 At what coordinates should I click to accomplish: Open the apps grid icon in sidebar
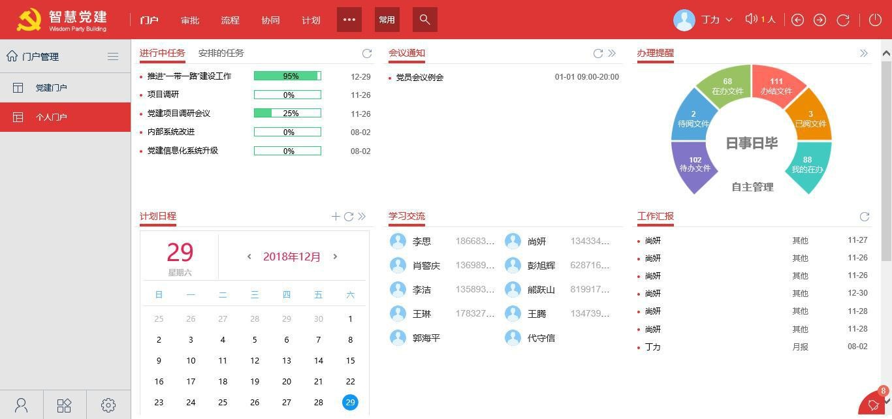(64, 405)
